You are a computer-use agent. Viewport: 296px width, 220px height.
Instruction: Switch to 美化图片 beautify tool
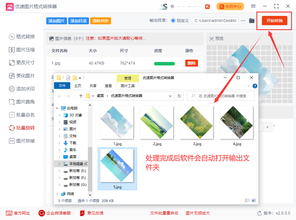22,76
